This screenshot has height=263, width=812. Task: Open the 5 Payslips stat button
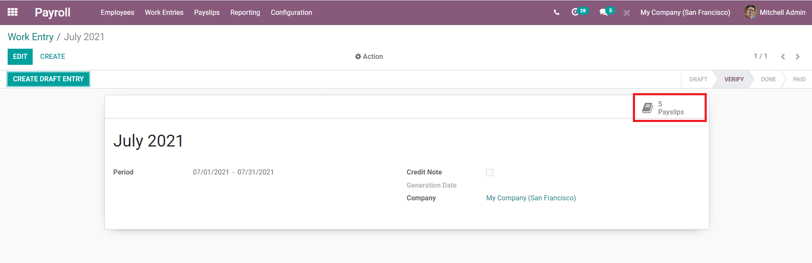click(669, 108)
